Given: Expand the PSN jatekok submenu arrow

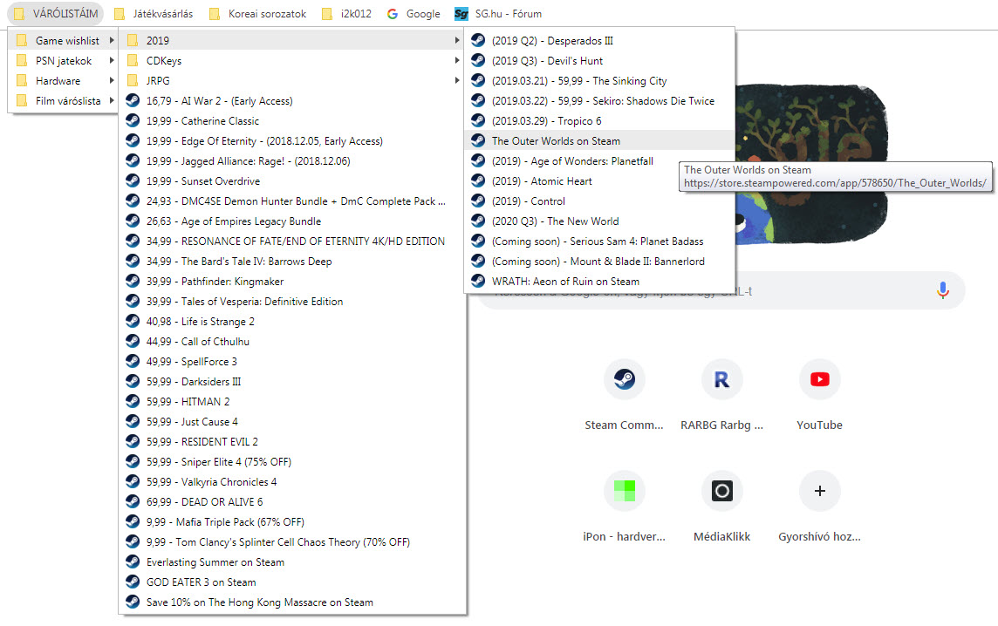Looking at the screenshot, I should 112,60.
